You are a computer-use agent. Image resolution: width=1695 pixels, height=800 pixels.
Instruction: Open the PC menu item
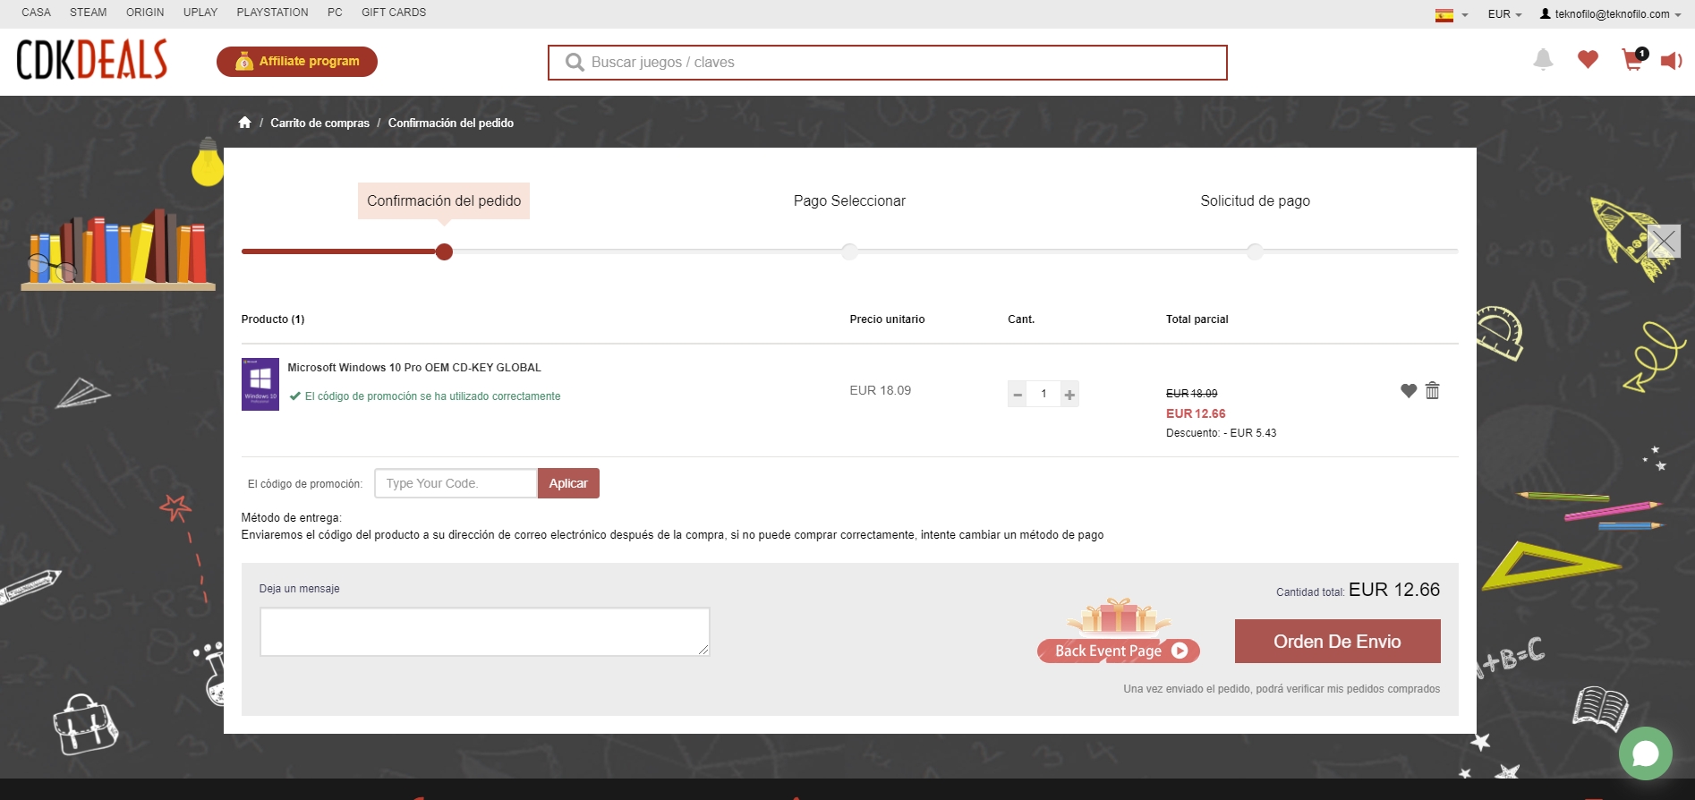tap(335, 13)
